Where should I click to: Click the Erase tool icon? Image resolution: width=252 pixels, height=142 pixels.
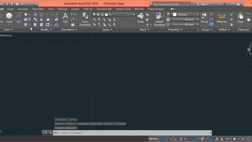pyautogui.click(x=57, y=15)
